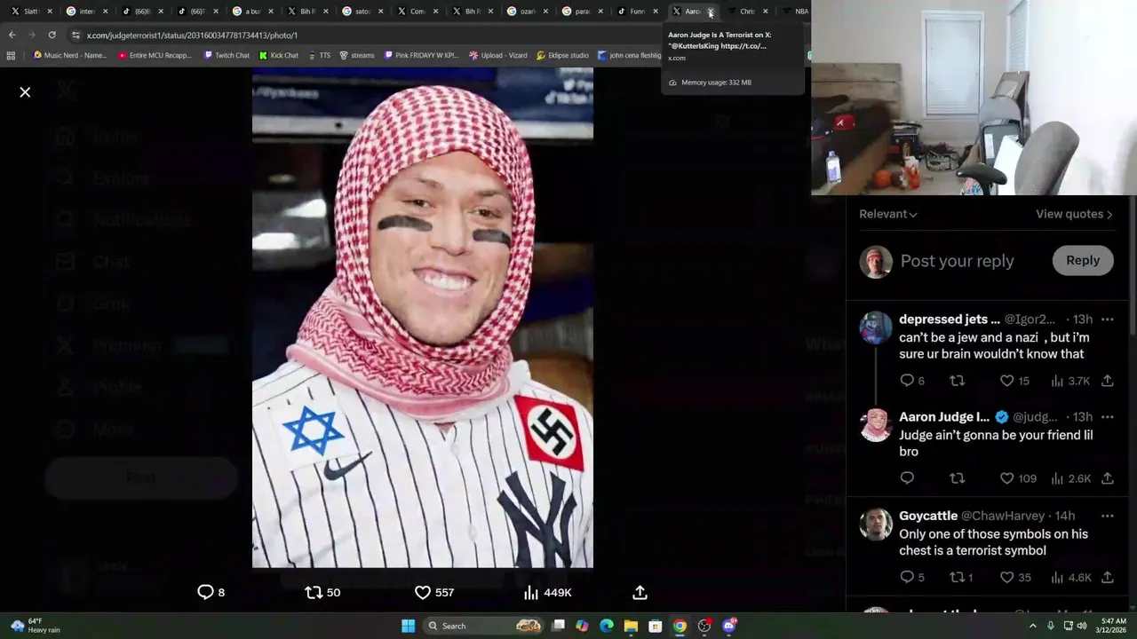Image resolution: width=1137 pixels, height=639 pixels.
Task: Repost using the retweet icon showing 50
Action: (322, 592)
